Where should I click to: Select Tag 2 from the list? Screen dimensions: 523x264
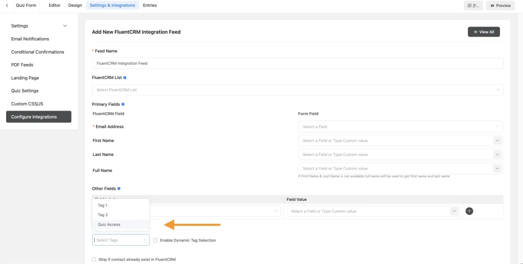click(x=121, y=215)
